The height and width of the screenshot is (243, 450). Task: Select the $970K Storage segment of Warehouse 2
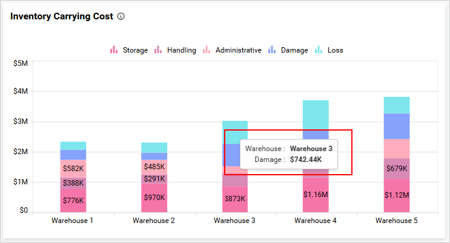[154, 198]
